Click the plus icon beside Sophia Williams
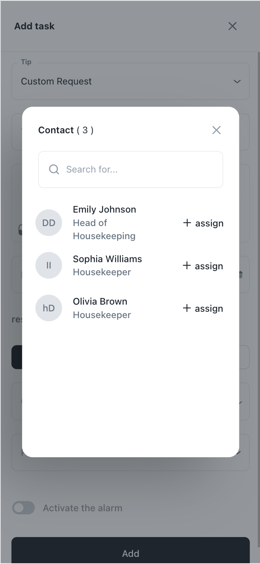Screen dimensions: 260x564 coord(186,266)
